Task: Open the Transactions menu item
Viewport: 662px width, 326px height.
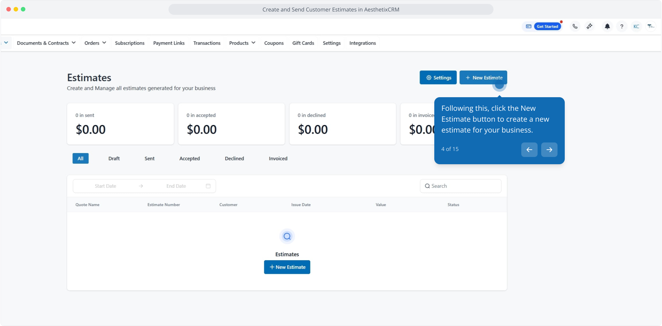Action: [207, 43]
